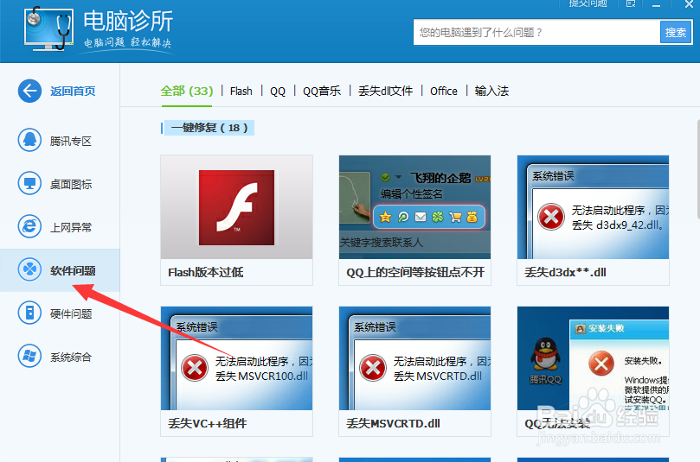Open the 系统综合 category label
The width and height of the screenshot is (700, 462).
coord(71,358)
